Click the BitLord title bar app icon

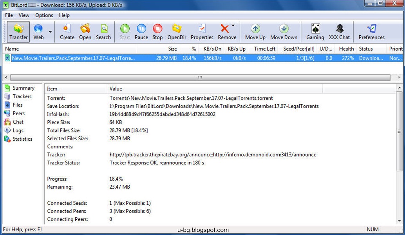point(6,5)
